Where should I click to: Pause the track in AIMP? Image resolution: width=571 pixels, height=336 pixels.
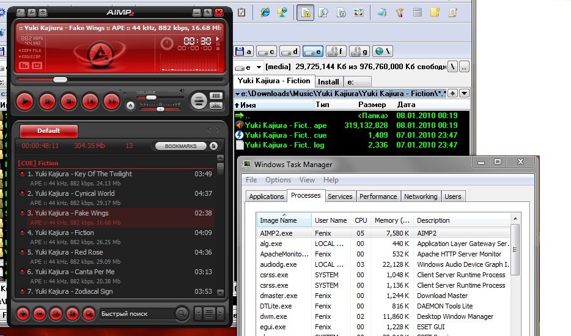pos(47,102)
